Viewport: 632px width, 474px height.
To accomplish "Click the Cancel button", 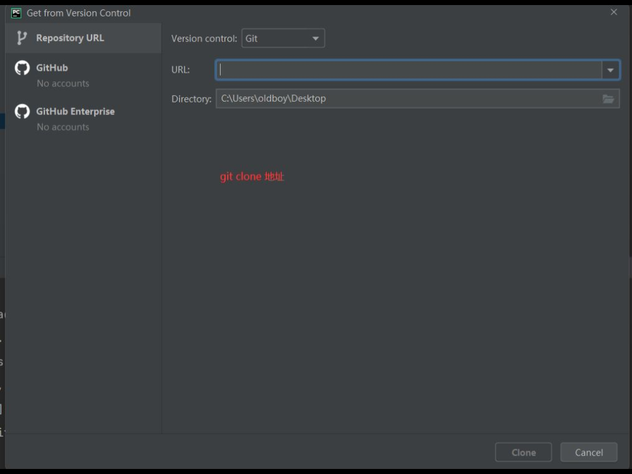I will [x=588, y=453].
